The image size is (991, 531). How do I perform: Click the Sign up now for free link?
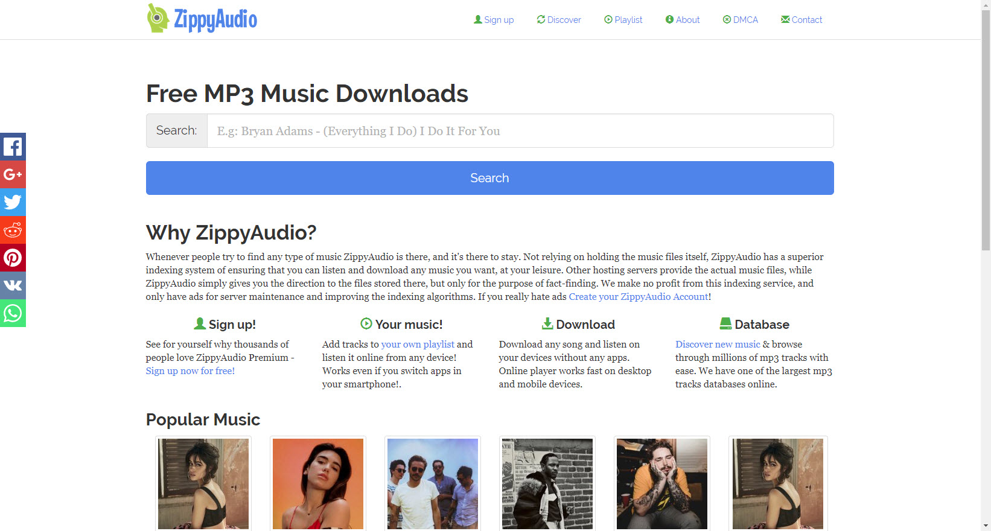(190, 371)
